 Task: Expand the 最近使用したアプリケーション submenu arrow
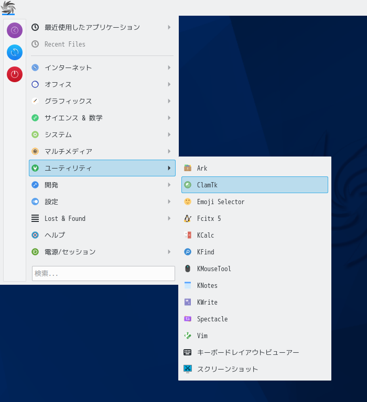point(169,27)
